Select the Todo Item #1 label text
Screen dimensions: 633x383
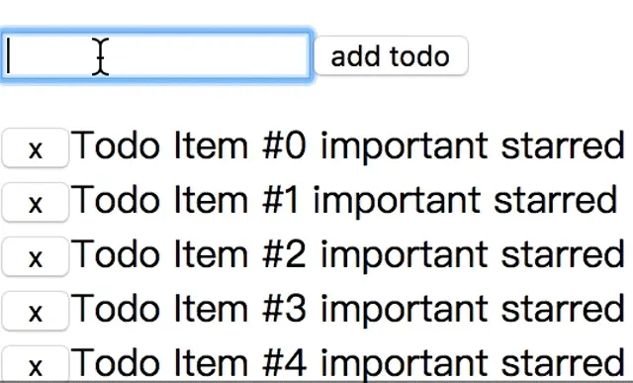185,200
